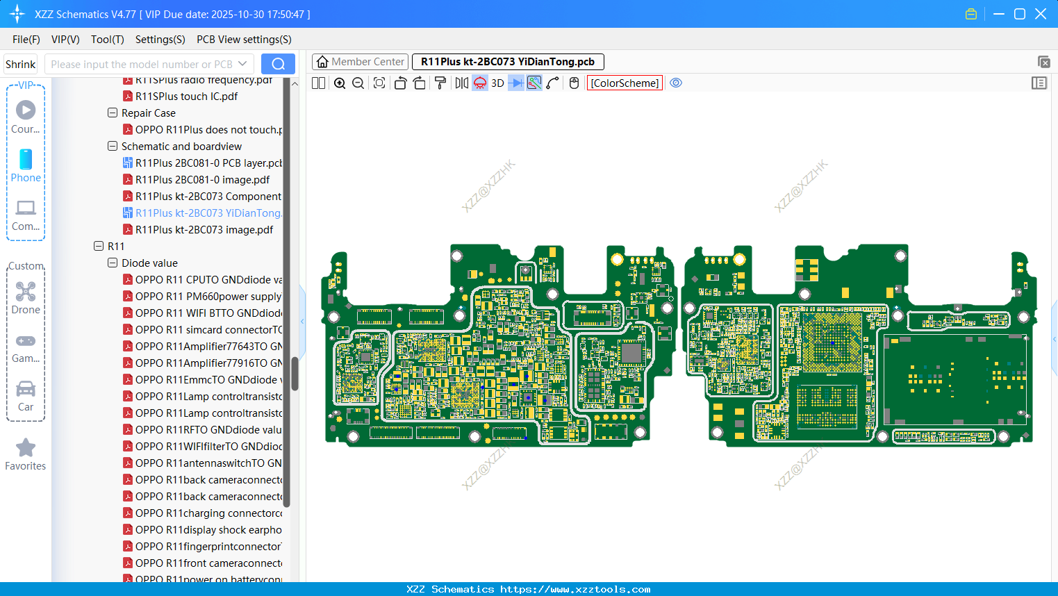Open the Tool(T) menu
Viewport: 1058px width, 596px height.
coord(107,40)
